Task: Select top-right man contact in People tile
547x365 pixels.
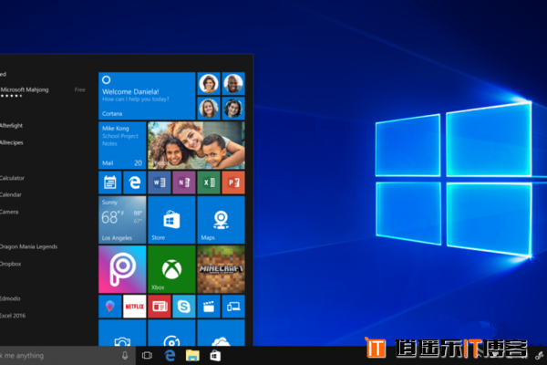Action: coord(233,83)
